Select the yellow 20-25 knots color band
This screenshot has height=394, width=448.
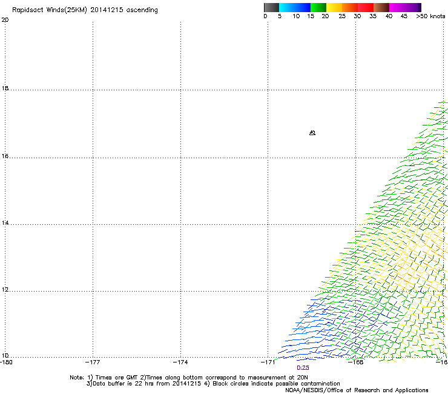pyautogui.click(x=334, y=7)
